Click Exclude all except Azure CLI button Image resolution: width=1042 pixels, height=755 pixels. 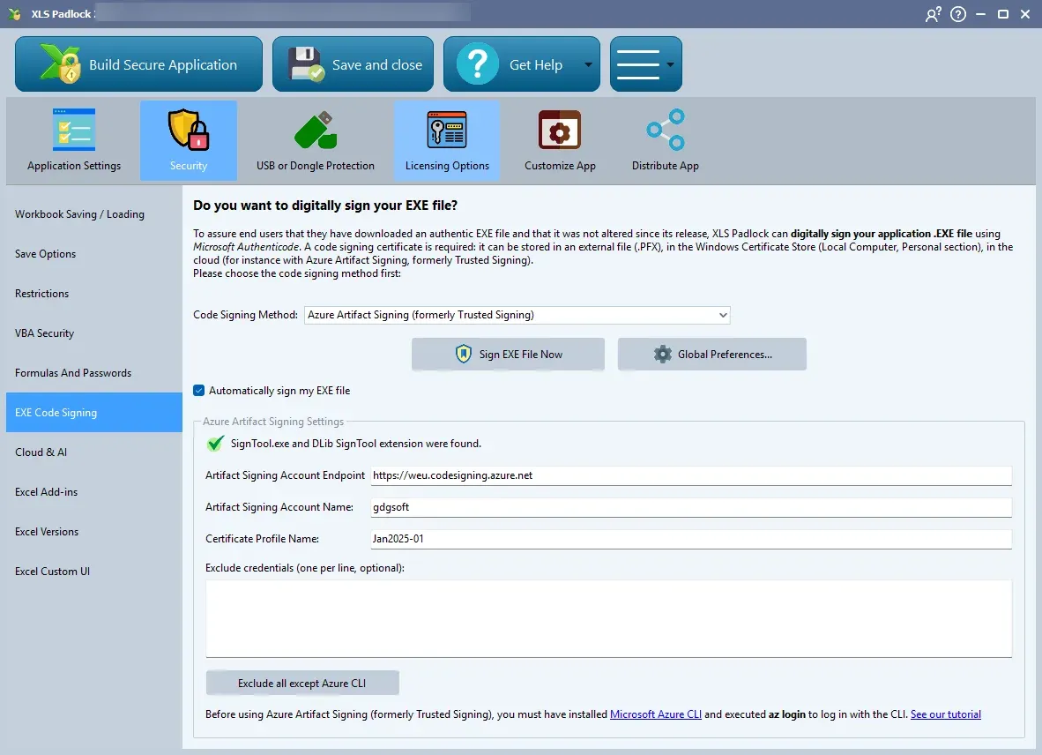click(x=302, y=683)
